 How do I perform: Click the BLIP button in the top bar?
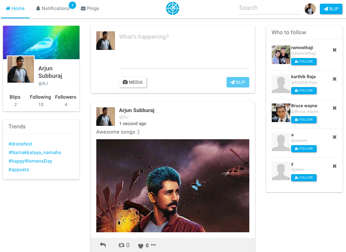(331, 9)
